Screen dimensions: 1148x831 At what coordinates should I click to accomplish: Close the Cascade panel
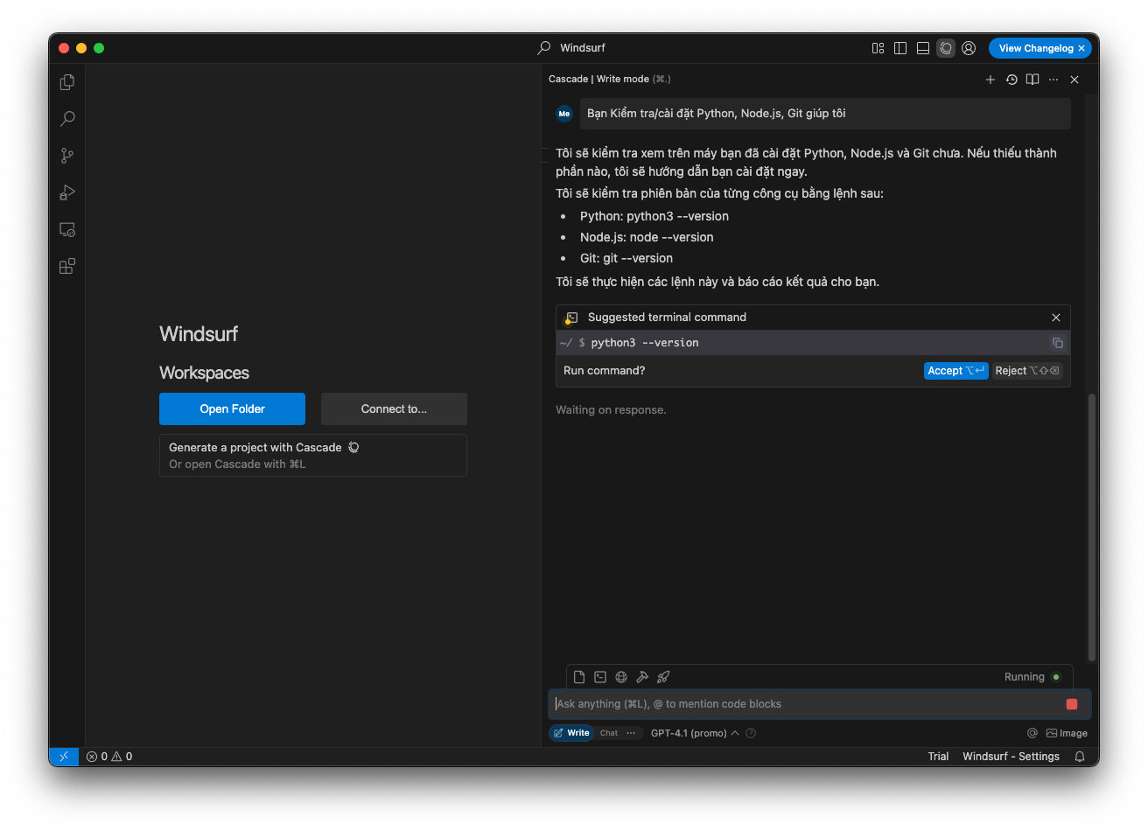(1074, 80)
